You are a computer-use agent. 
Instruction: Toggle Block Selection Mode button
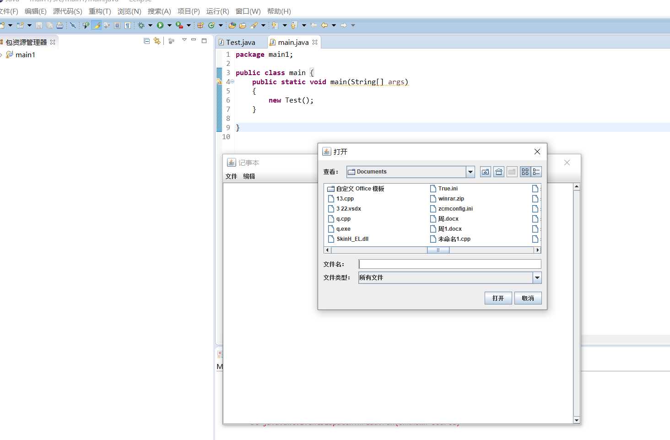[x=117, y=26]
